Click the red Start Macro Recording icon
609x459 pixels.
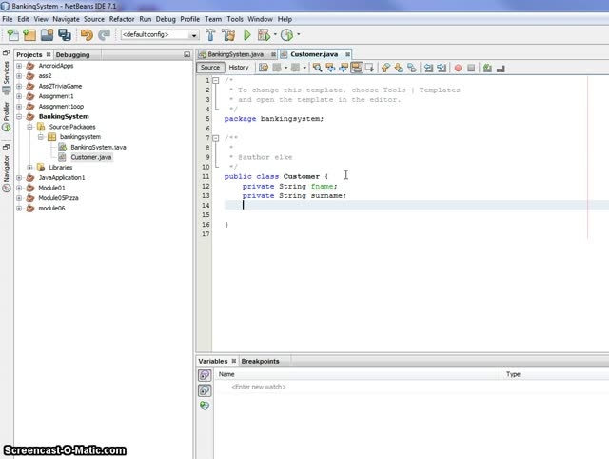coord(458,68)
